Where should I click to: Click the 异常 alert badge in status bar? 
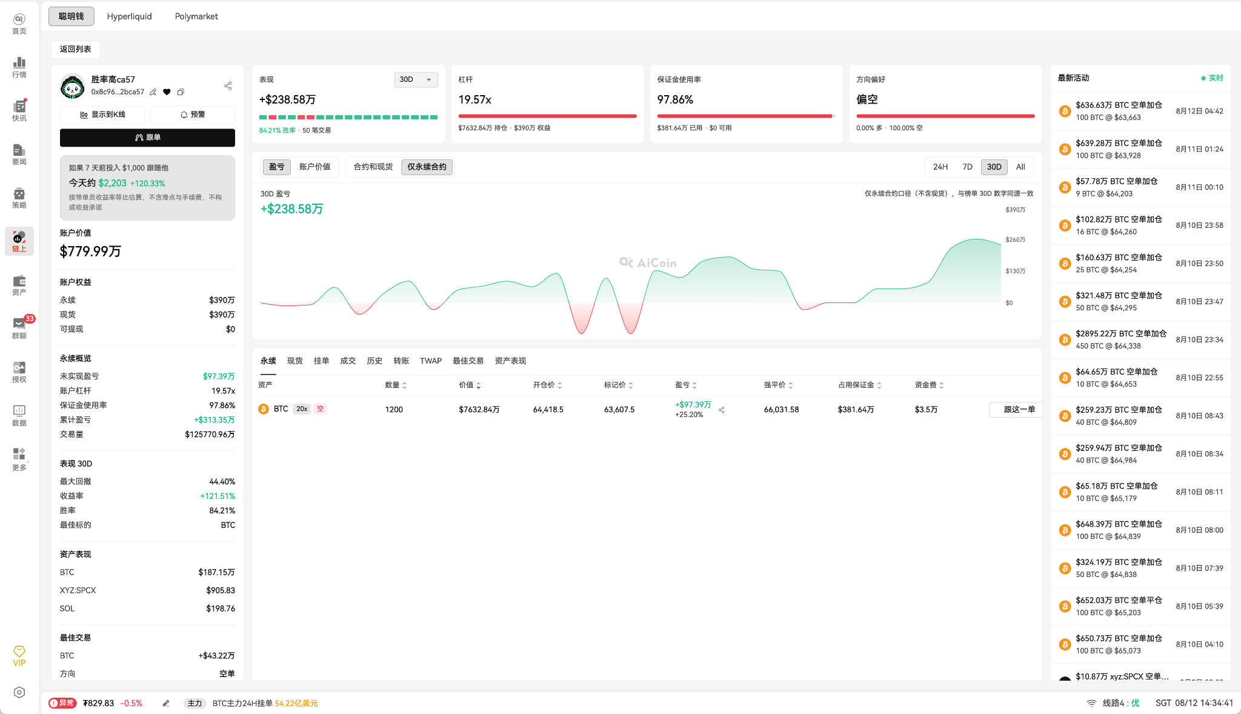click(x=62, y=703)
